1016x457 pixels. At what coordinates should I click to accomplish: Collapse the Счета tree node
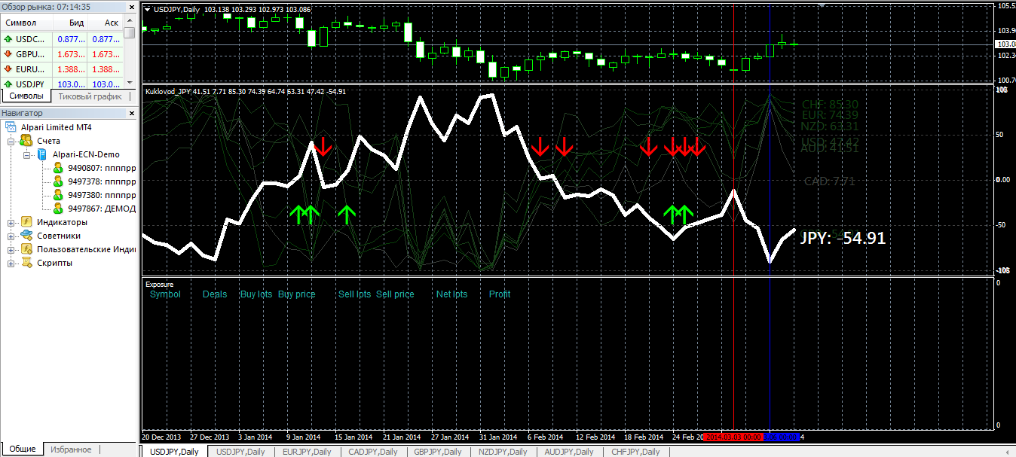(11, 141)
